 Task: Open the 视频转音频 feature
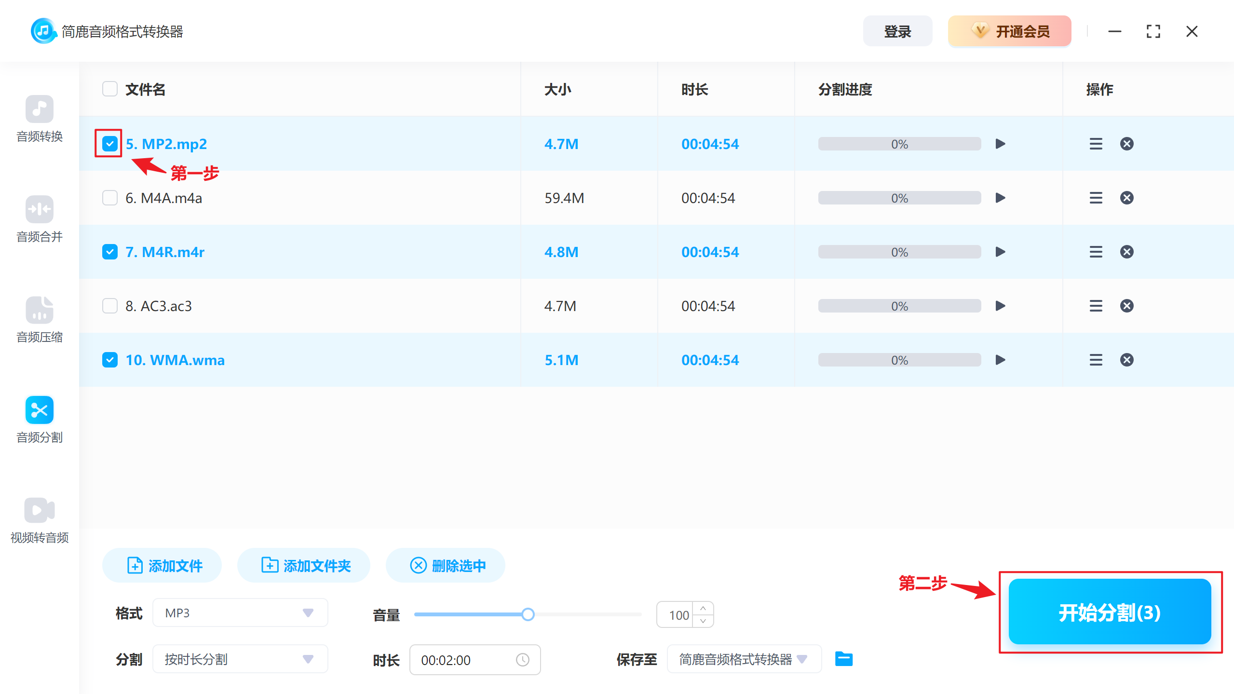tap(39, 521)
